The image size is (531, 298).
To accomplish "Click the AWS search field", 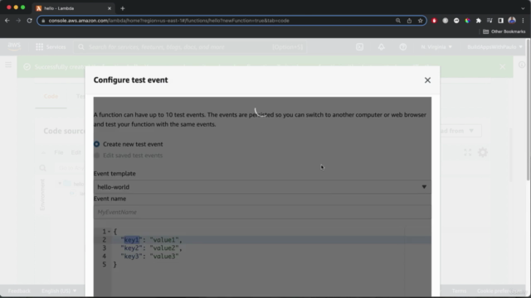I will coord(190,47).
